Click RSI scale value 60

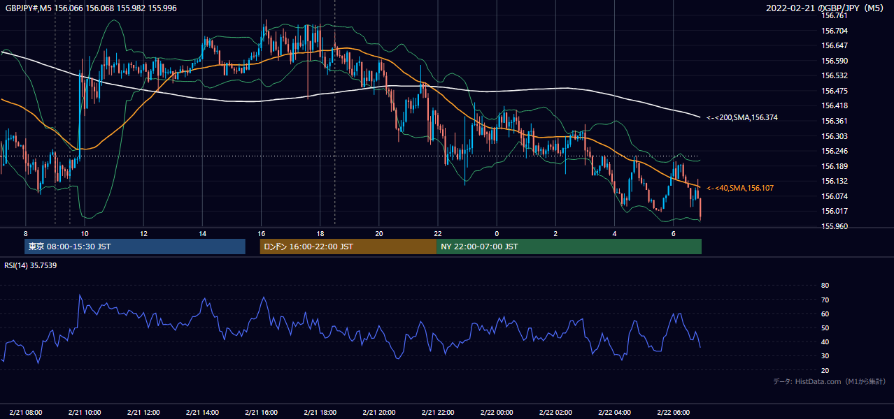pos(825,314)
